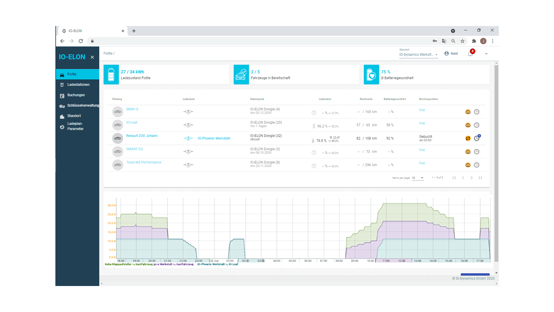The height and width of the screenshot is (312, 554).
Task: Go to Buchungen in sidebar
Action: point(76,95)
